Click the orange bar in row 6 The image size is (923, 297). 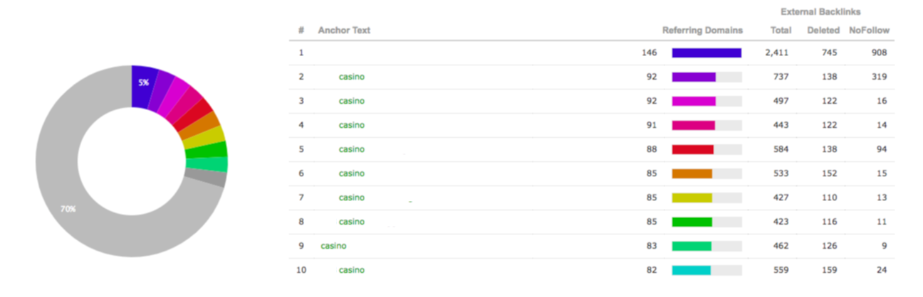692,173
